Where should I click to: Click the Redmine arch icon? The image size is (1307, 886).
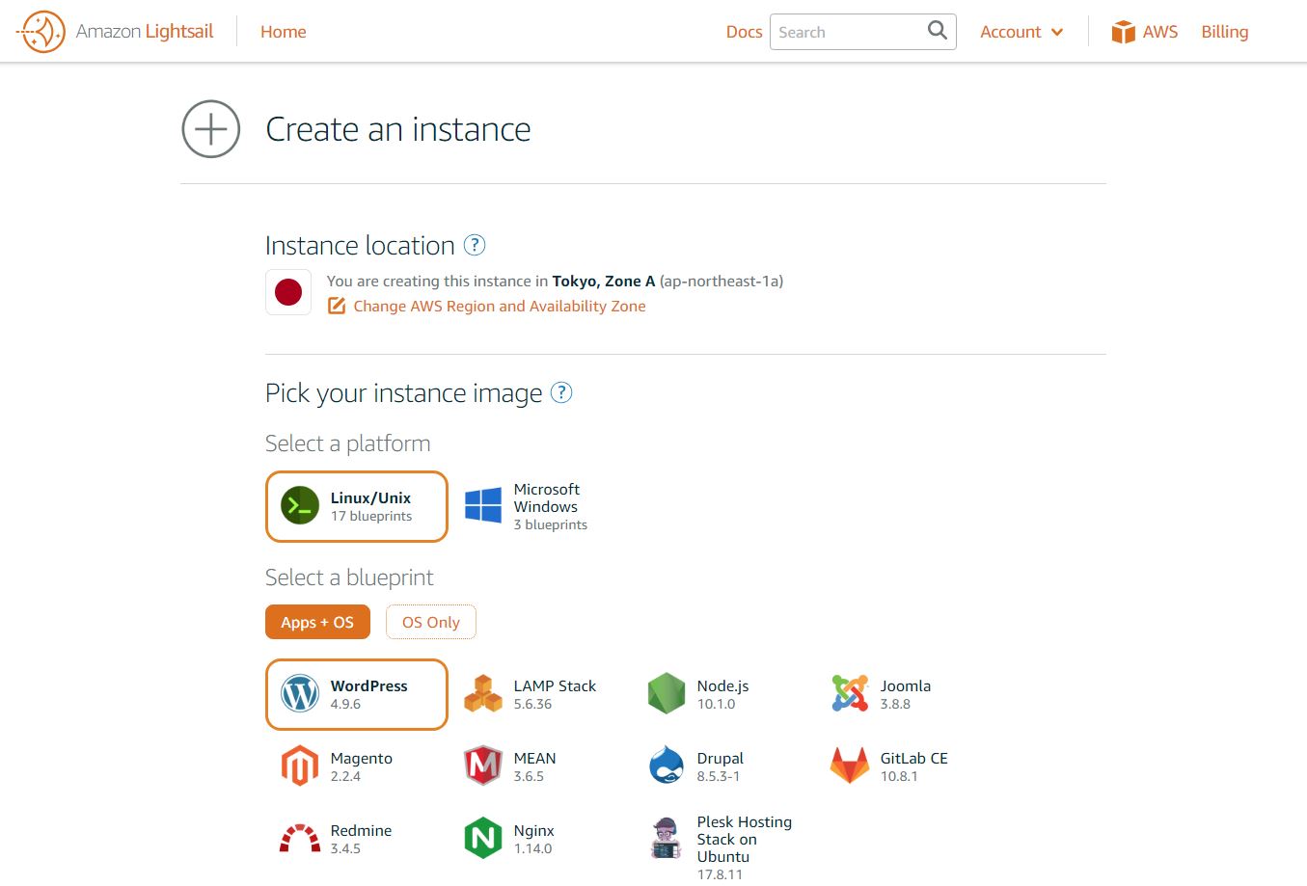coord(300,838)
